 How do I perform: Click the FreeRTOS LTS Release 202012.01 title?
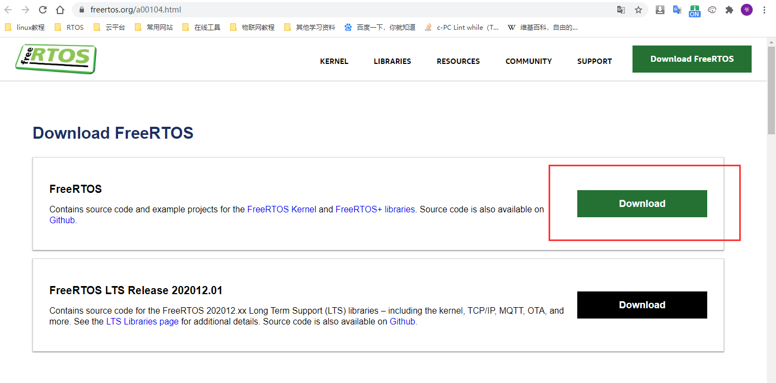coord(136,290)
